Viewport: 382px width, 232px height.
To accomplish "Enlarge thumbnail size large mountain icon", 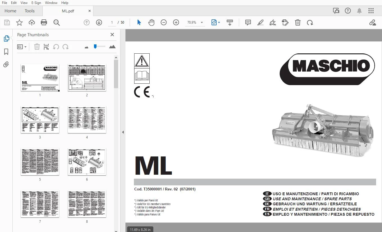I will coord(112,47).
